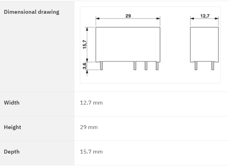Select the Width row label
The height and width of the screenshot is (167, 229).
12,103
